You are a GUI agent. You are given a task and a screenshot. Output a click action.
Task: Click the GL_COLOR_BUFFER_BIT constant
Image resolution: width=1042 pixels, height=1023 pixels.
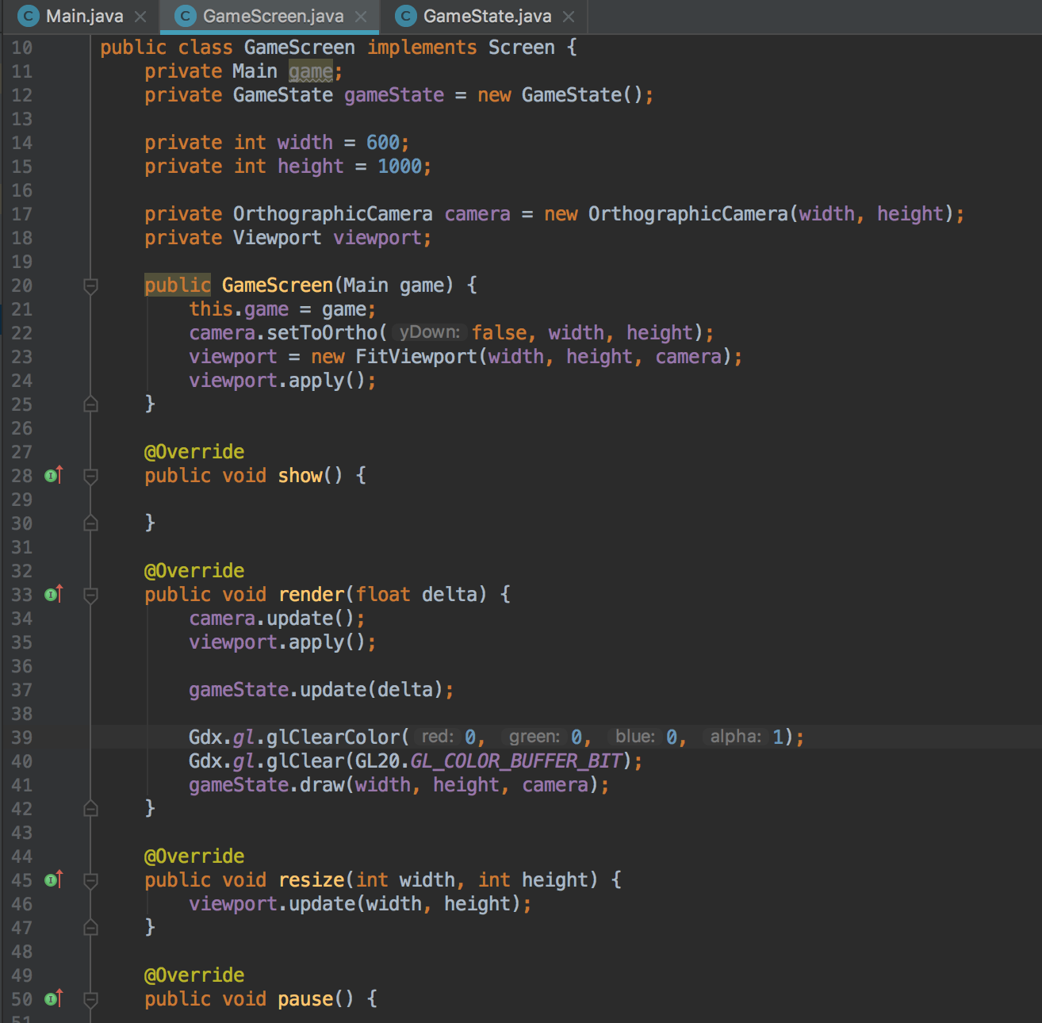516,761
